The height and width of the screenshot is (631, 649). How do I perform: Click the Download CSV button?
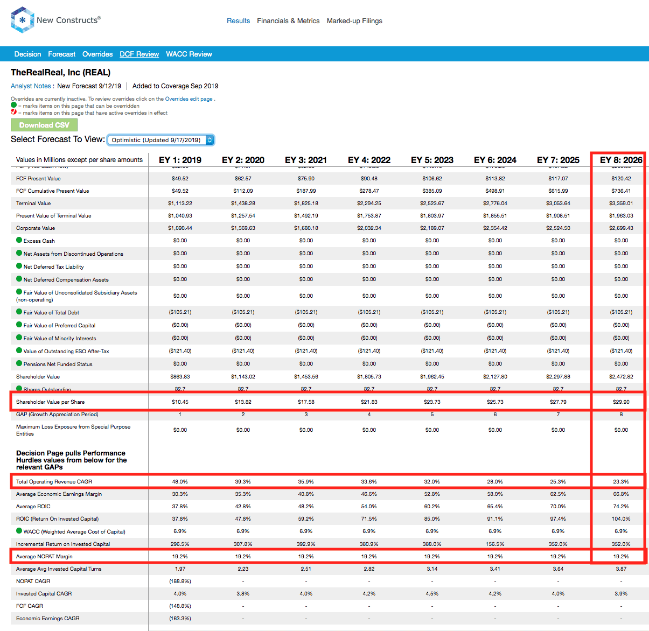[x=44, y=125]
